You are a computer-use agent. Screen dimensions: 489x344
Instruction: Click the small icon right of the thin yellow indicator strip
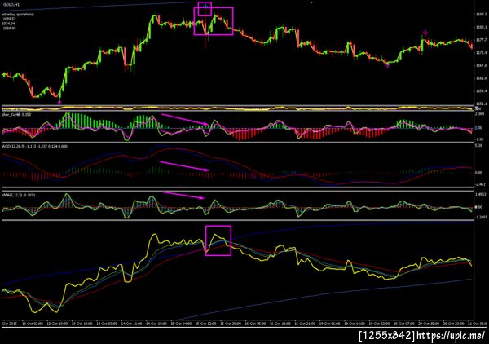[477, 108]
